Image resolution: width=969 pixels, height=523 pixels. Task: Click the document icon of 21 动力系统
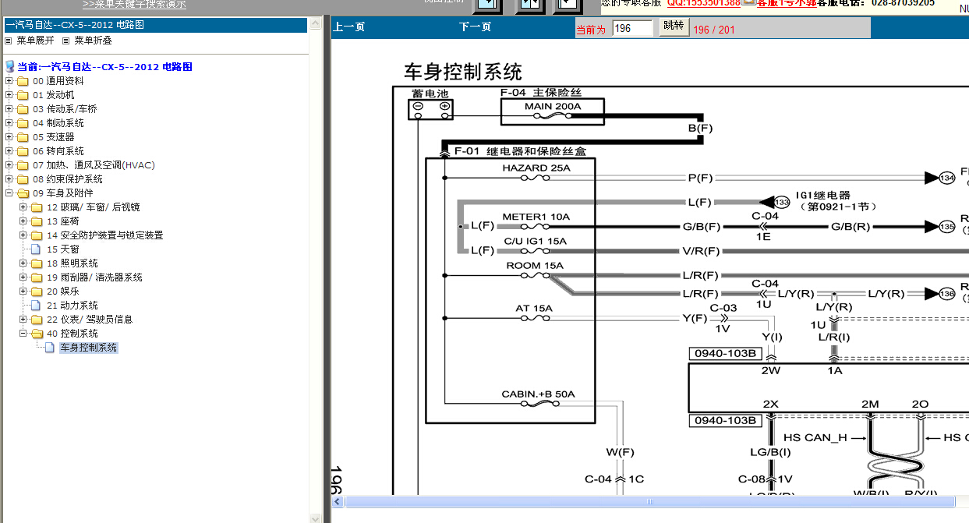point(36,306)
